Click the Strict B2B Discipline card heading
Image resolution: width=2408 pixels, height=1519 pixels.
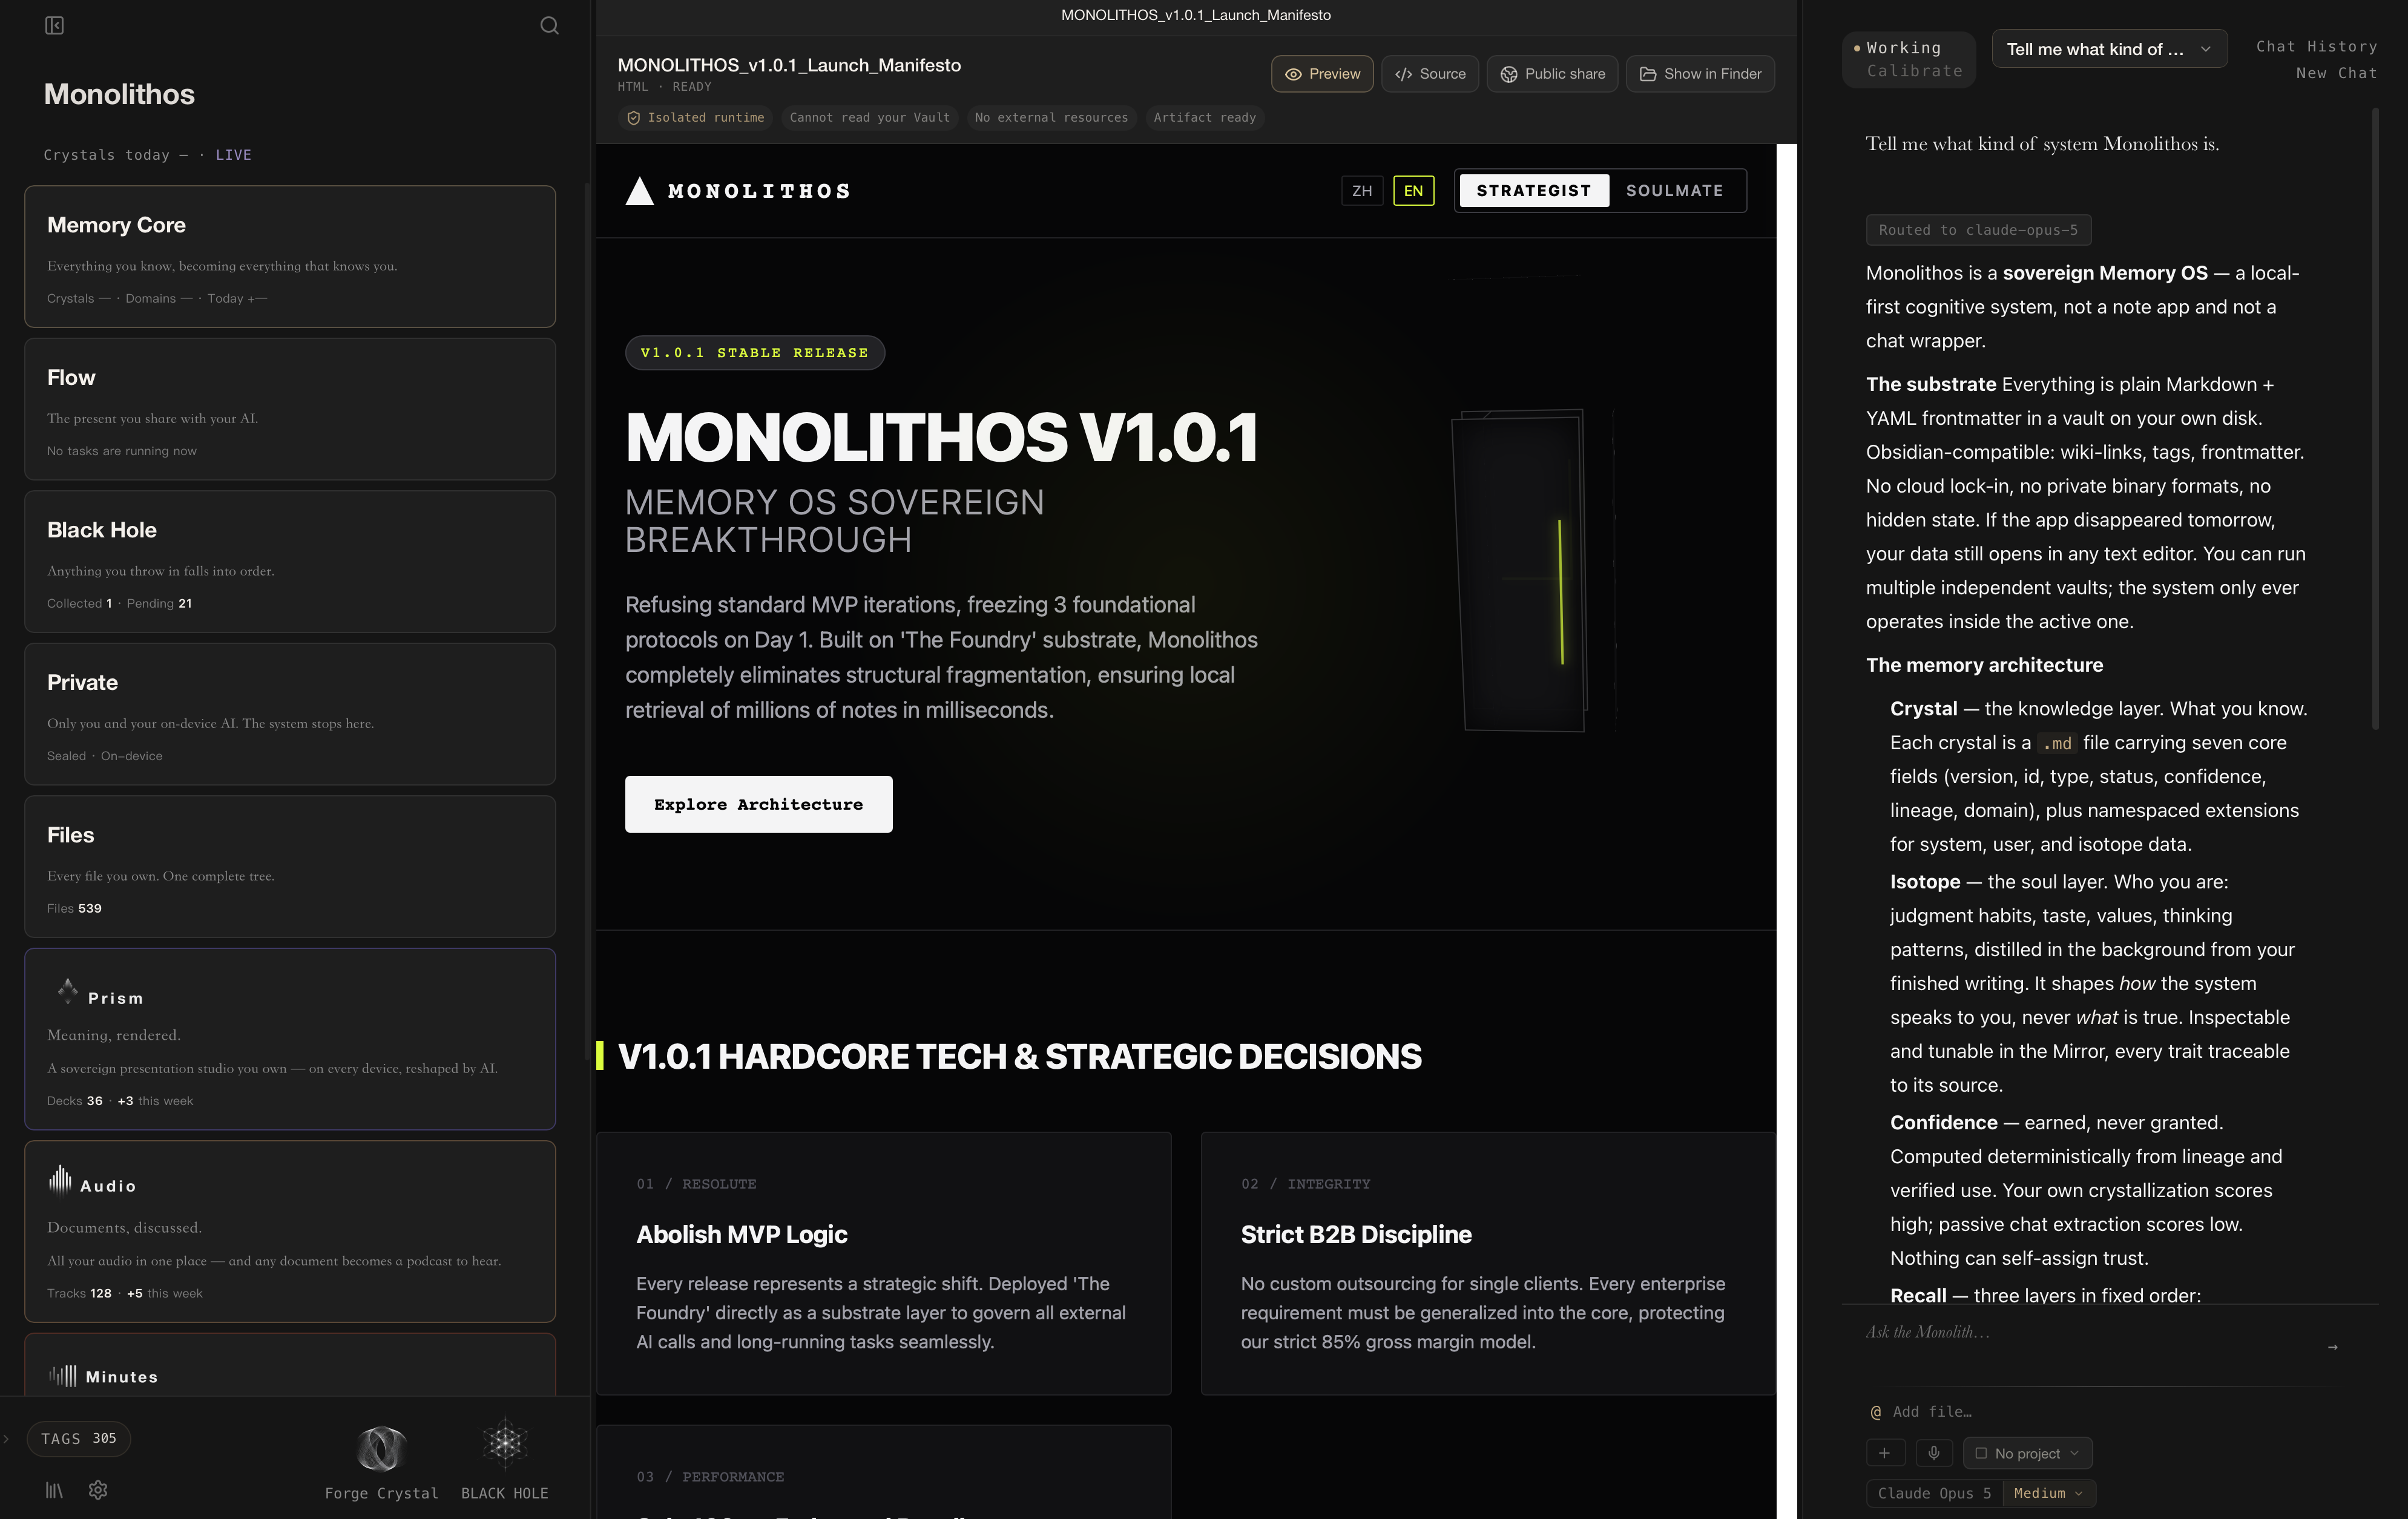(1356, 1235)
